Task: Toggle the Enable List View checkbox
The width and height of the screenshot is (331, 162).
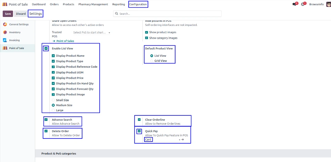Action: [46, 49]
